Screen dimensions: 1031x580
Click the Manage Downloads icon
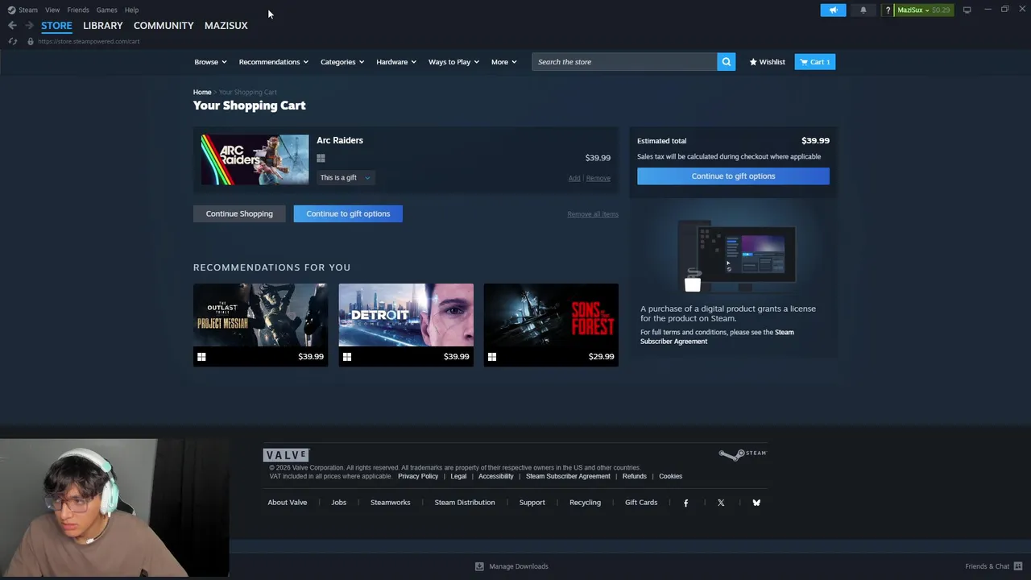479,566
